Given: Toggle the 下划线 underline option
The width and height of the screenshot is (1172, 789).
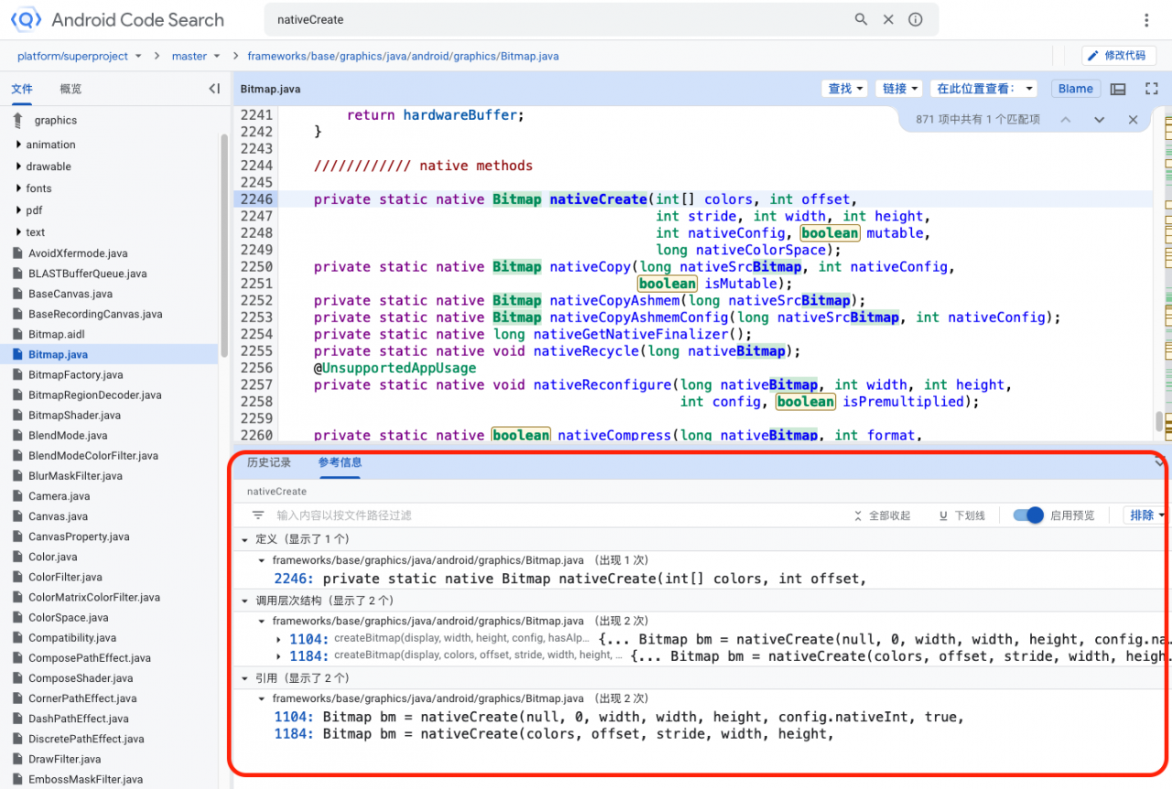Looking at the screenshot, I should click(x=962, y=515).
